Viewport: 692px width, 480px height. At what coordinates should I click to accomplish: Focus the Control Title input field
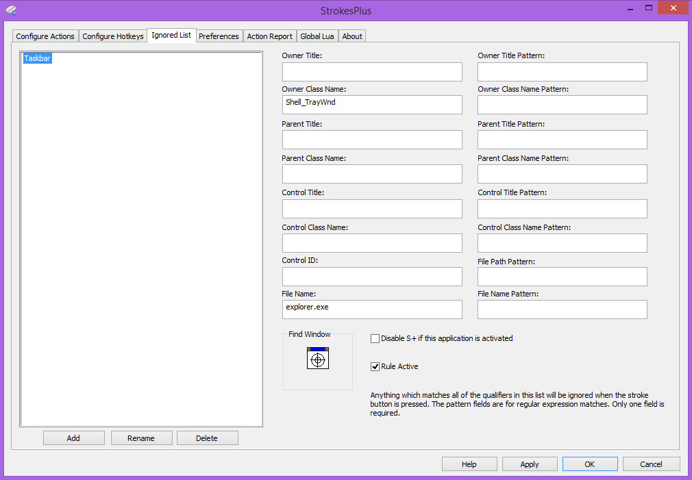[x=372, y=209]
